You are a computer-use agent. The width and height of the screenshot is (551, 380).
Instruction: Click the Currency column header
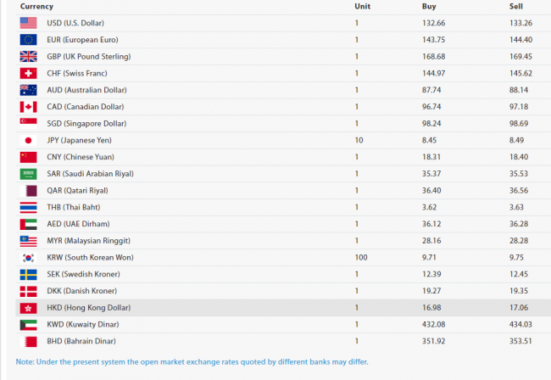(x=36, y=7)
